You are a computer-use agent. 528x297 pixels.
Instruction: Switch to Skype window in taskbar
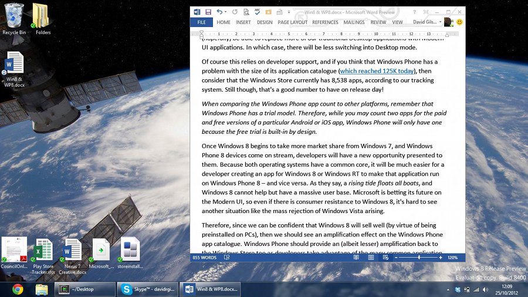147,289
